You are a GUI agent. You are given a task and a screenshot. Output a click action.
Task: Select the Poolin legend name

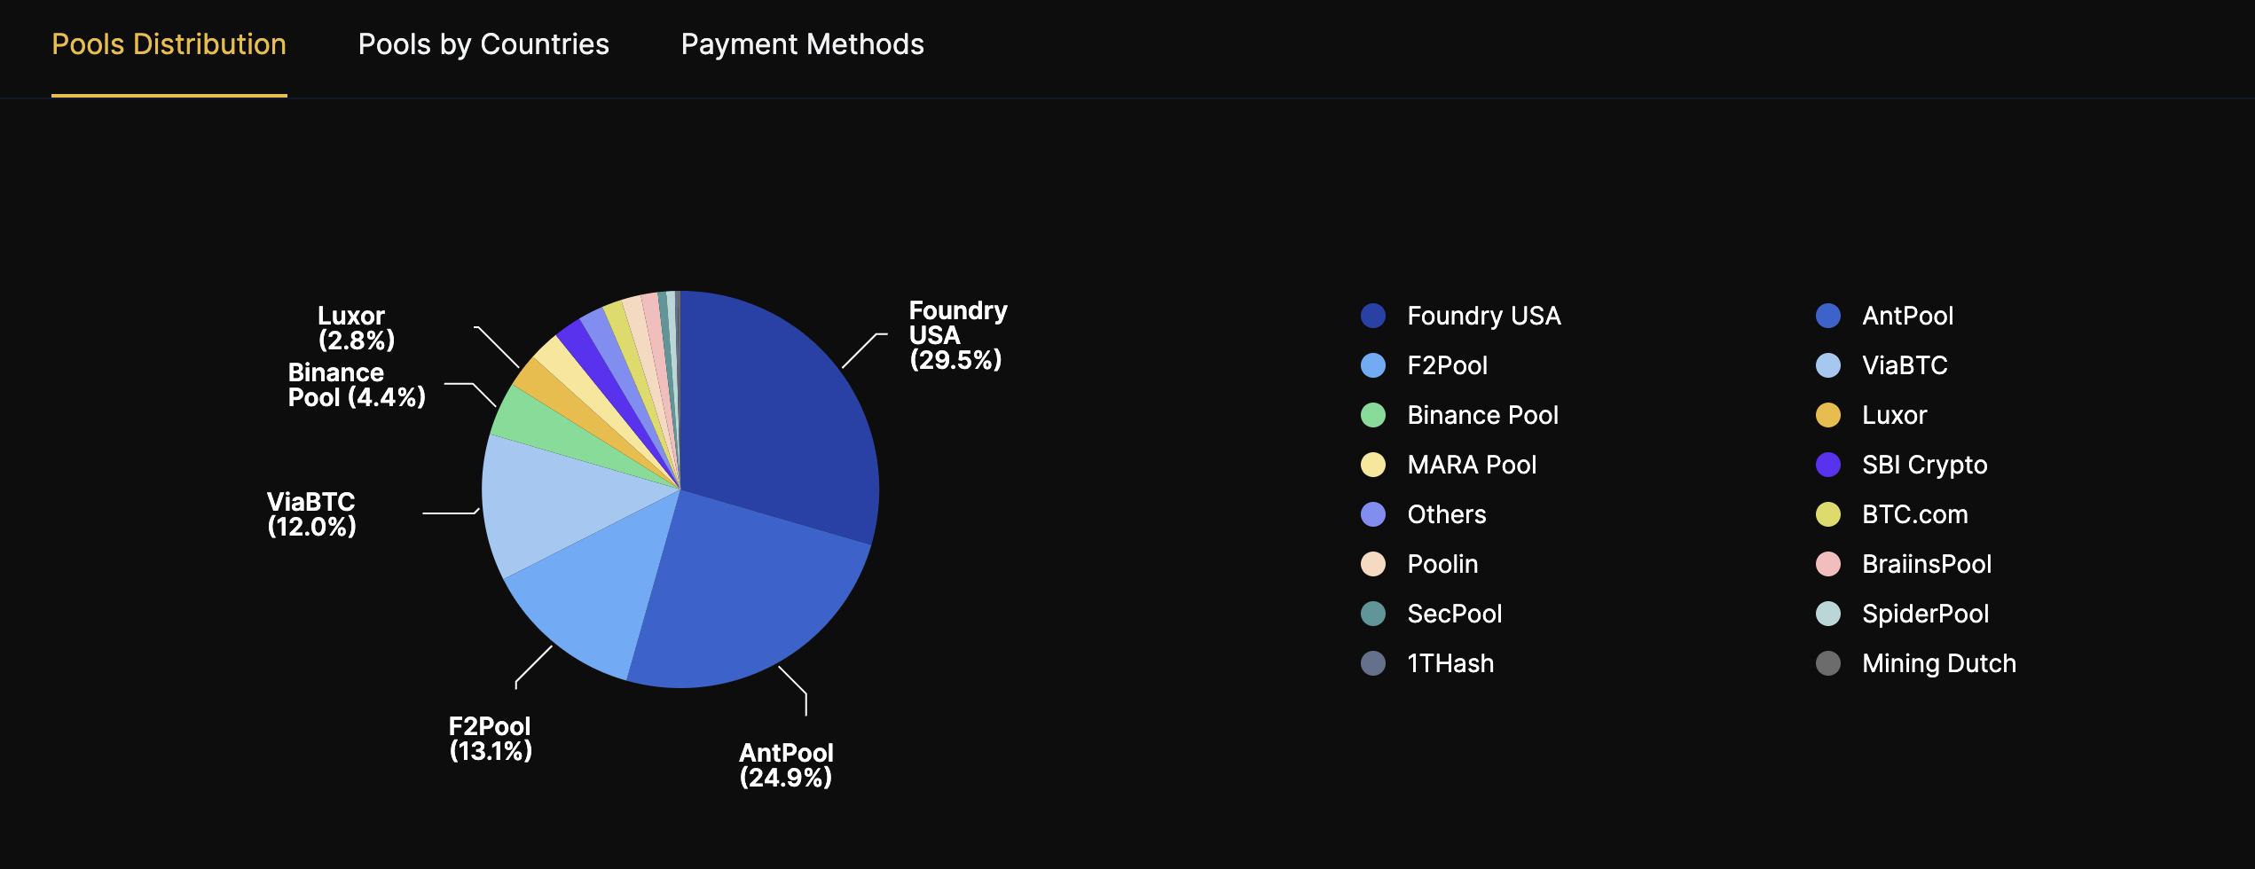click(1443, 564)
